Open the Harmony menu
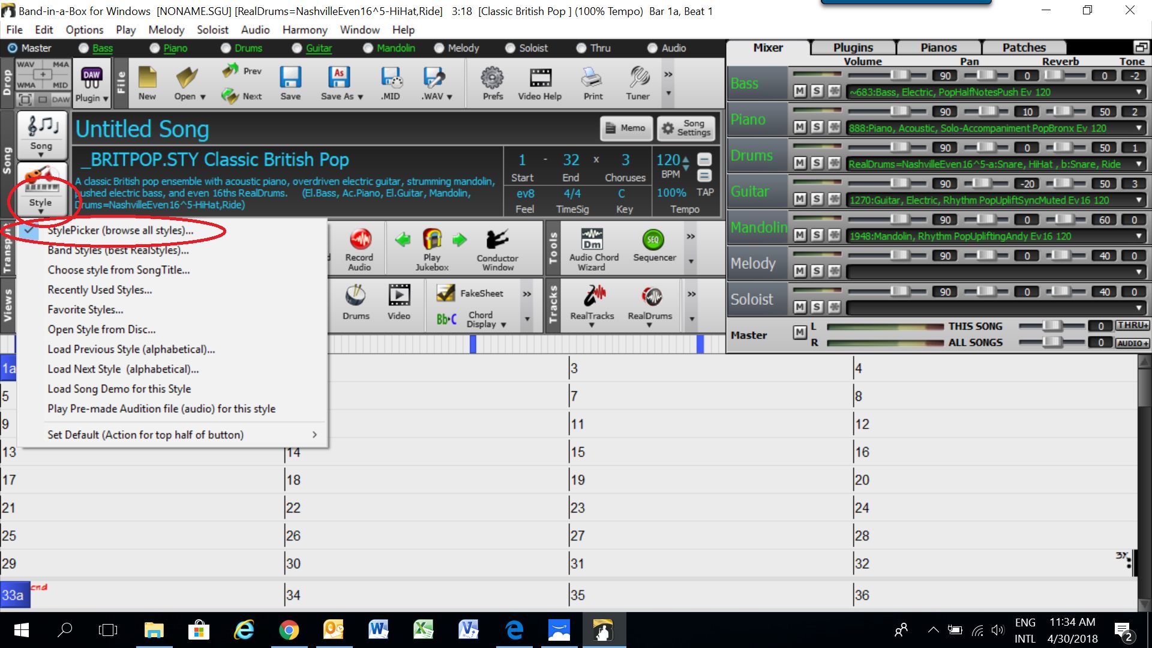Screen dimensions: 1152x648 (305, 29)
